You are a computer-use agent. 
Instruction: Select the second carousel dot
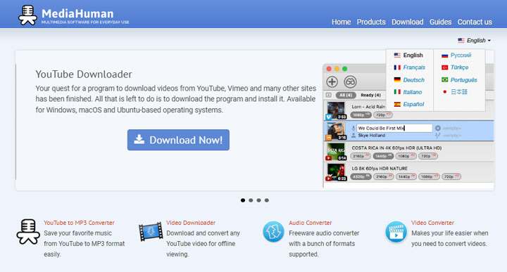click(251, 200)
